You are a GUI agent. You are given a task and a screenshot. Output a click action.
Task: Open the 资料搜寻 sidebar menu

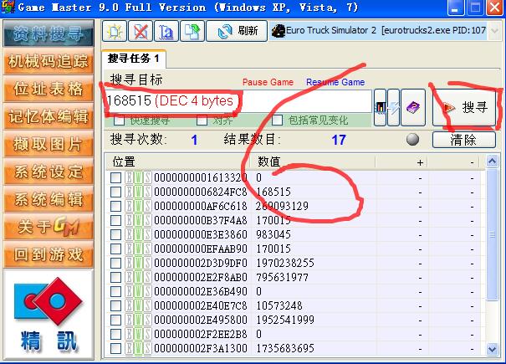49,33
